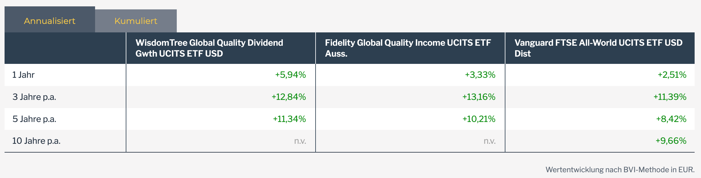
Task: Select the 1 Jahr row label
Action: coord(23,75)
